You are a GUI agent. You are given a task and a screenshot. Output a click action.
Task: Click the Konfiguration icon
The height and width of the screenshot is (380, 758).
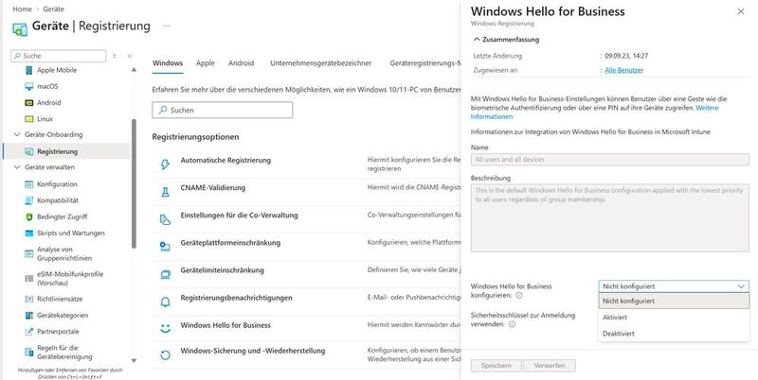[x=29, y=184]
